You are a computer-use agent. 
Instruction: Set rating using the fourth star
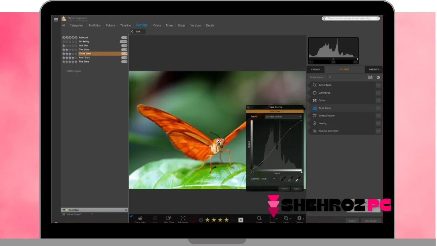(226, 220)
